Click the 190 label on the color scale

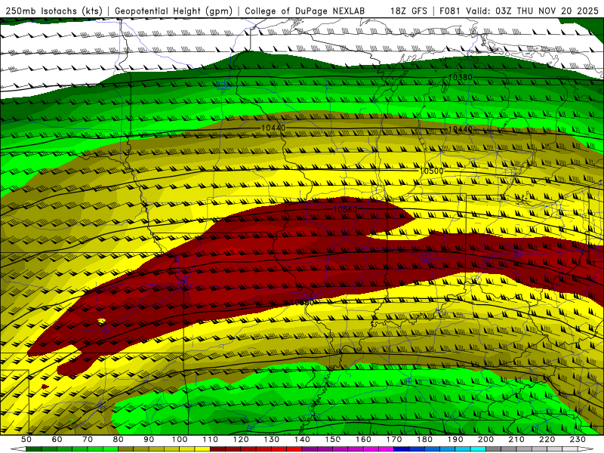[455, 439]
